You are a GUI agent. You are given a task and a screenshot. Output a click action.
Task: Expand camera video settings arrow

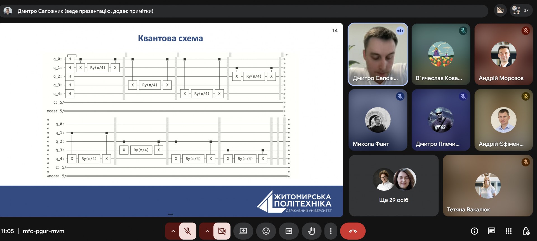coord(207,231)
